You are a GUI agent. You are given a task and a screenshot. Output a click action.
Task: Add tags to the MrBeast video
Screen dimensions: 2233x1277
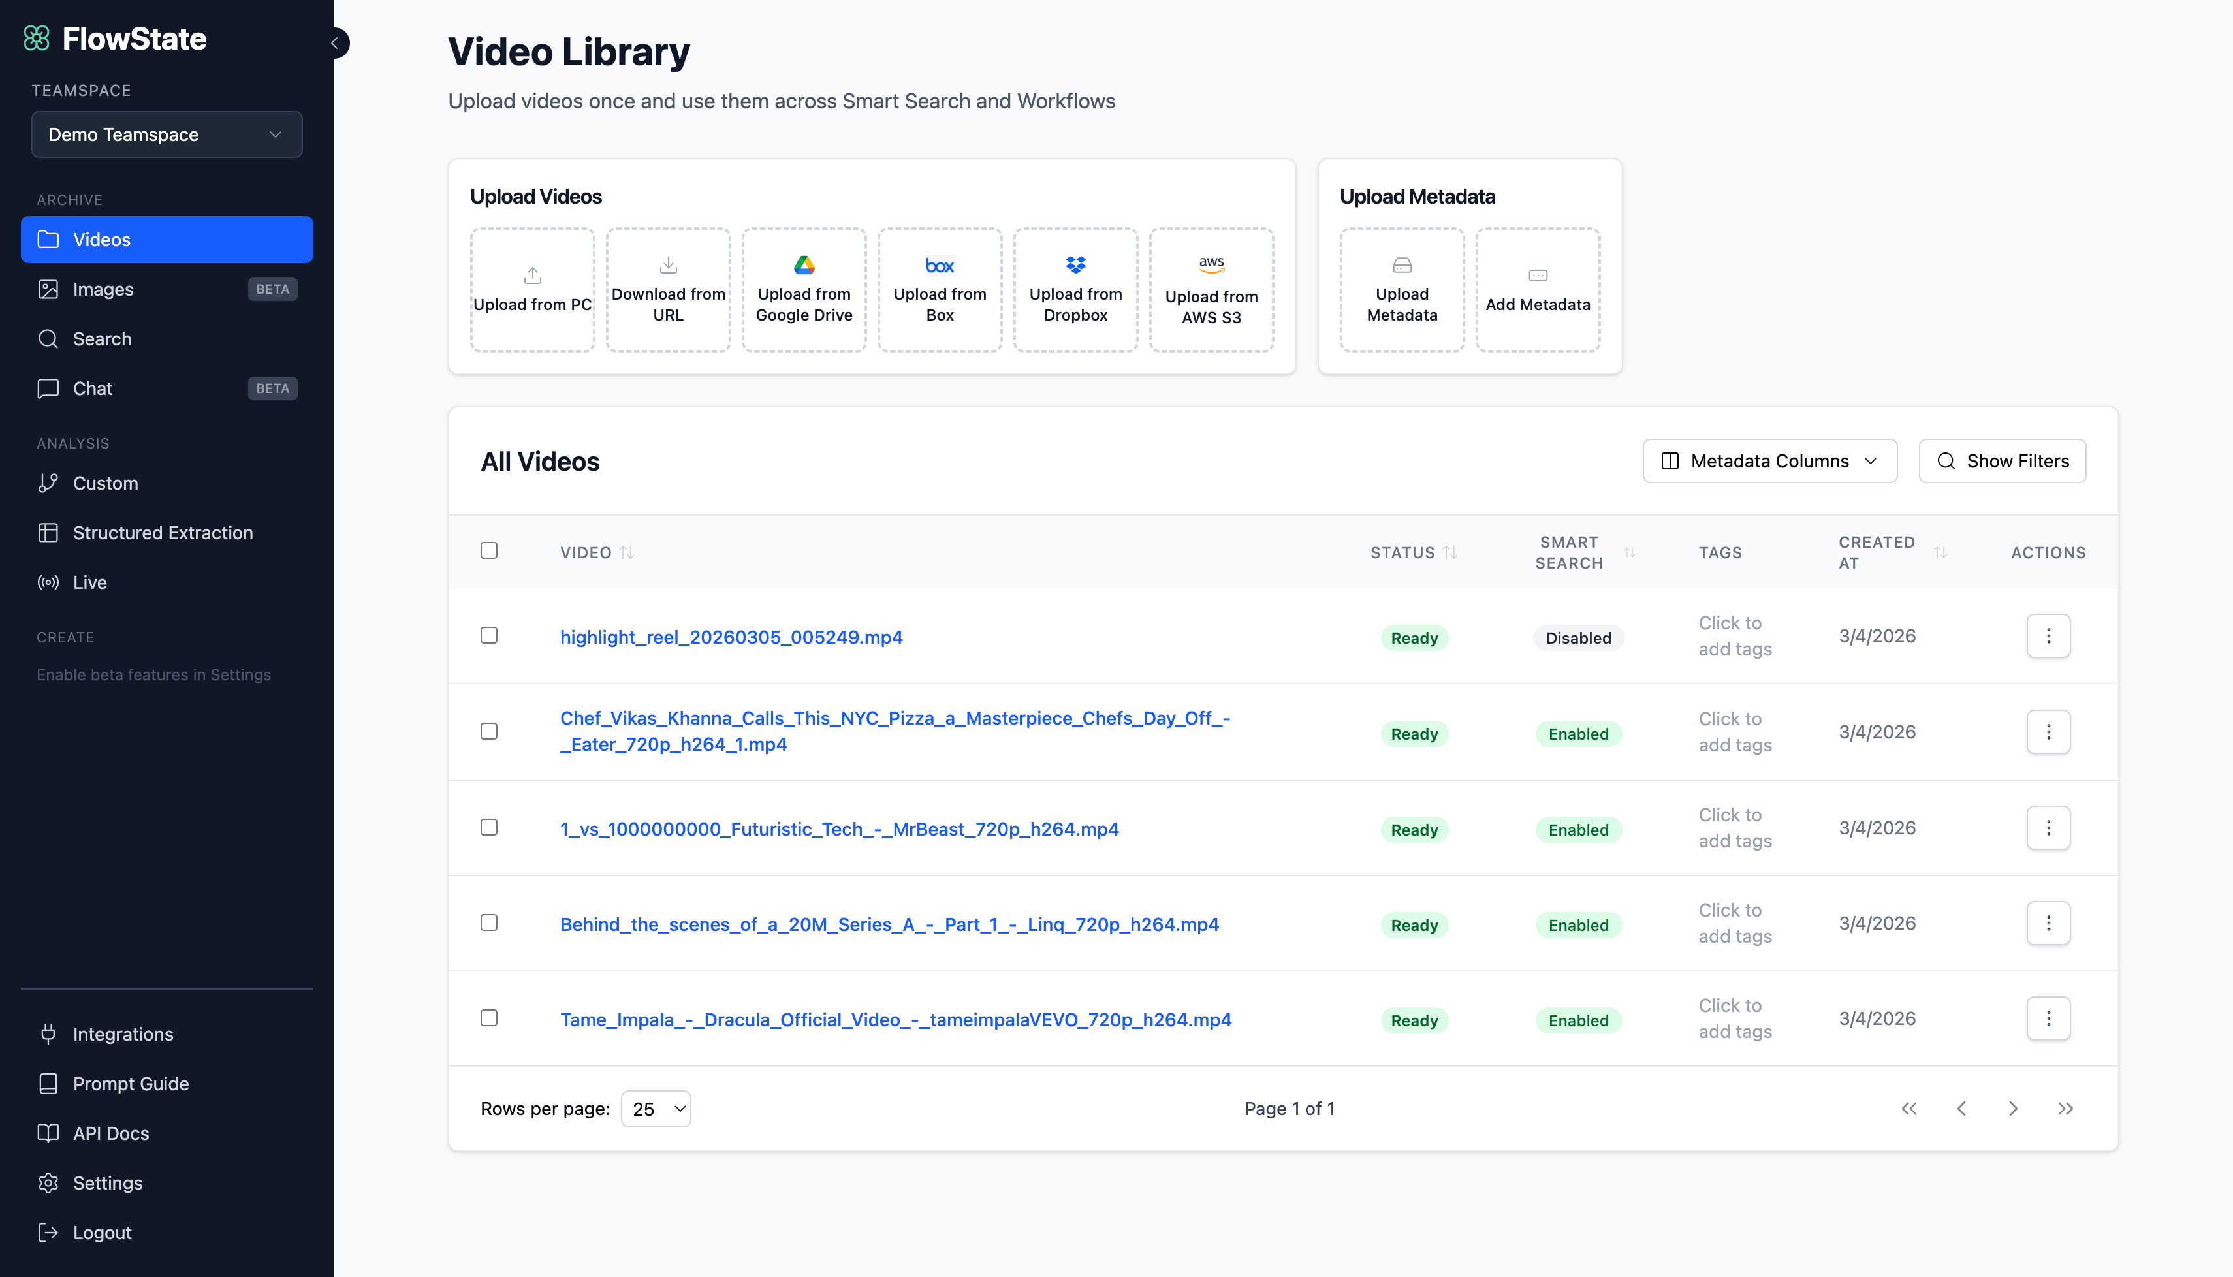[x=1735, y=828]
